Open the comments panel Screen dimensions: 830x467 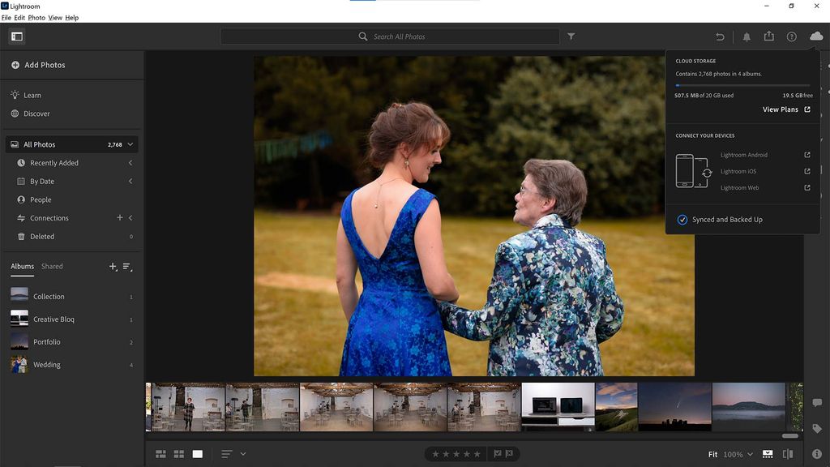click(x=817, y=403)
